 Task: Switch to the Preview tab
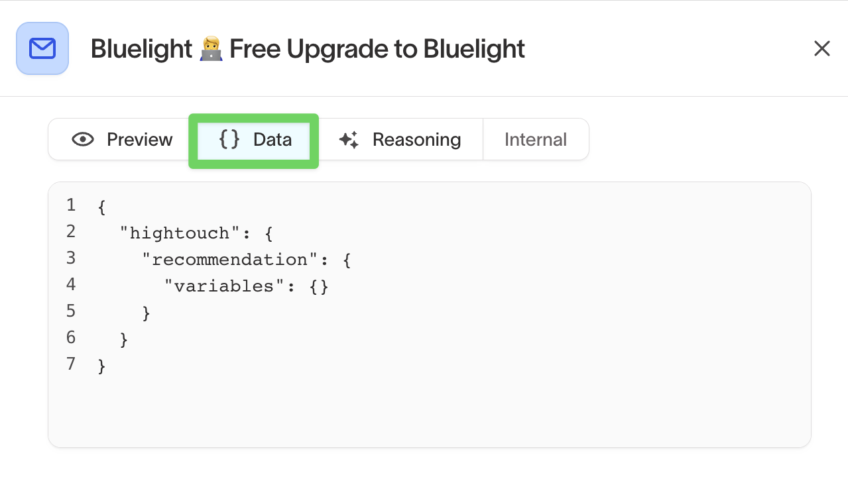(122, 139)
